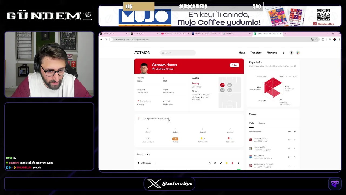Follow Gustavo Hamer with the Follow button
Screen dimensions: 346x195
234,65
